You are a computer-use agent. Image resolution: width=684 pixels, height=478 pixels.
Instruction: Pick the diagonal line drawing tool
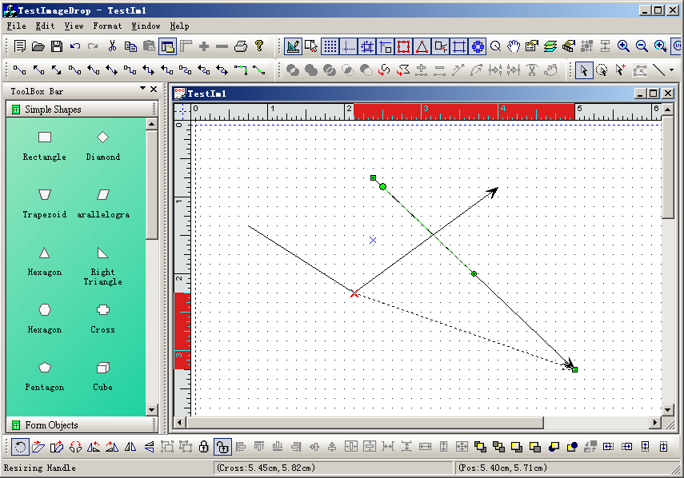click(x=658, y=70)
